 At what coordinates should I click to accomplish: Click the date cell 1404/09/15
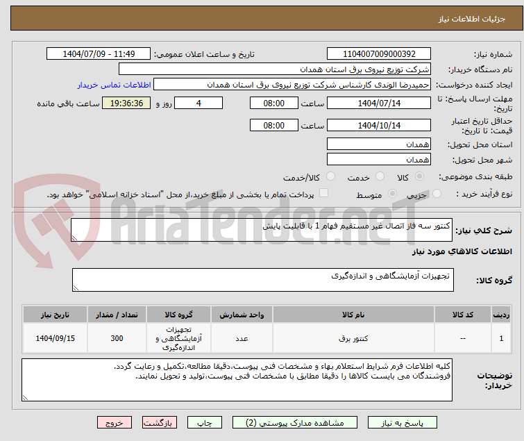(x=55, y=338)
